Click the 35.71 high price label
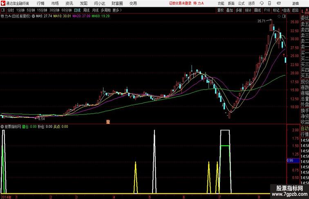Screen dimensions: 309x199 [261, 21]
